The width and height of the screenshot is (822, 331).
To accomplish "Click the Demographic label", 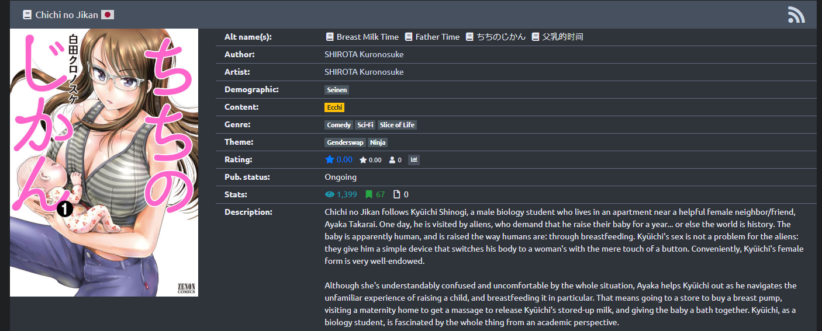I will [x=251, y=89].
